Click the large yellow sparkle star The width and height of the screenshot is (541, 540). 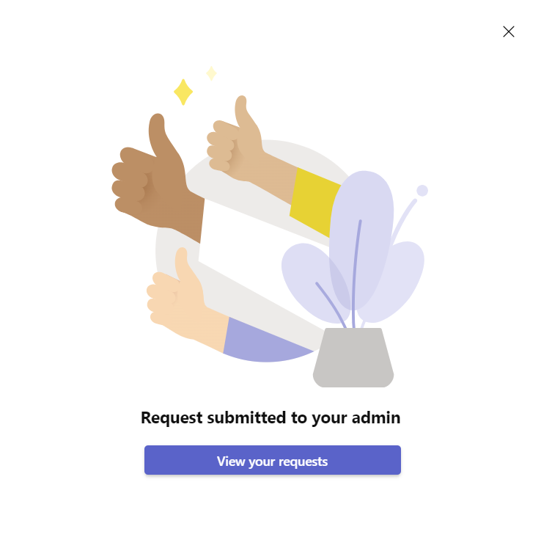tap(183, 92)
